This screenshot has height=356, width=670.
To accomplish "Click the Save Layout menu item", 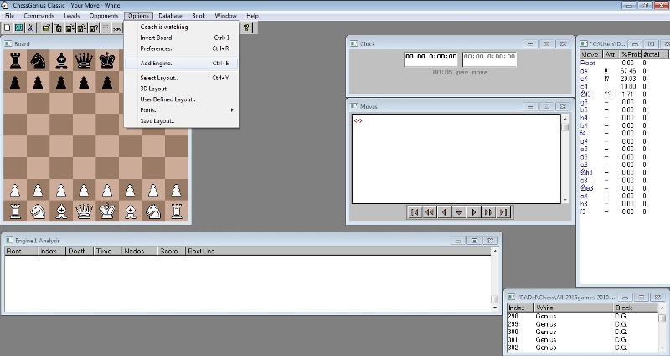I will [157, 121].
